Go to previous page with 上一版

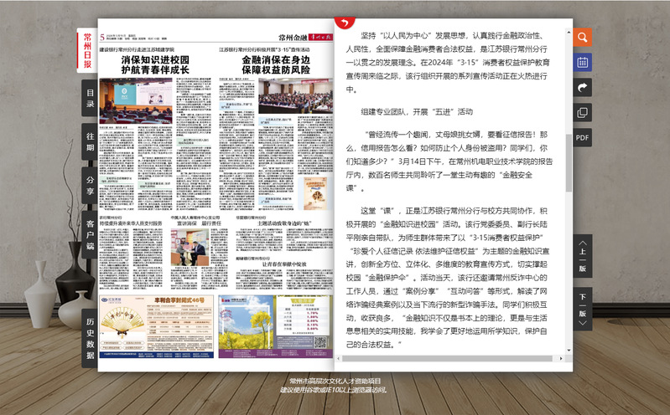tap(583, 258)
